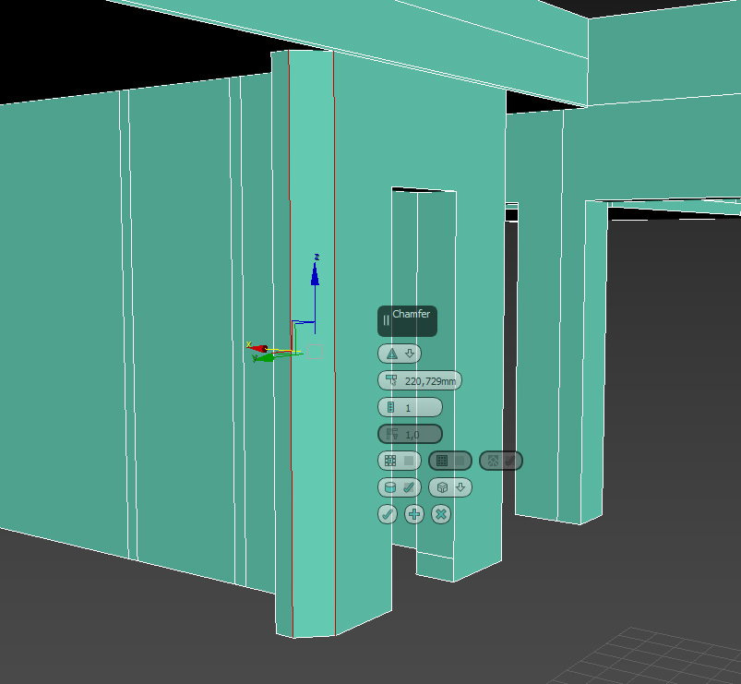This screenshot has width=741, height=684.
Task: Click the cylinder smooth icon
Action: (390, 487)
